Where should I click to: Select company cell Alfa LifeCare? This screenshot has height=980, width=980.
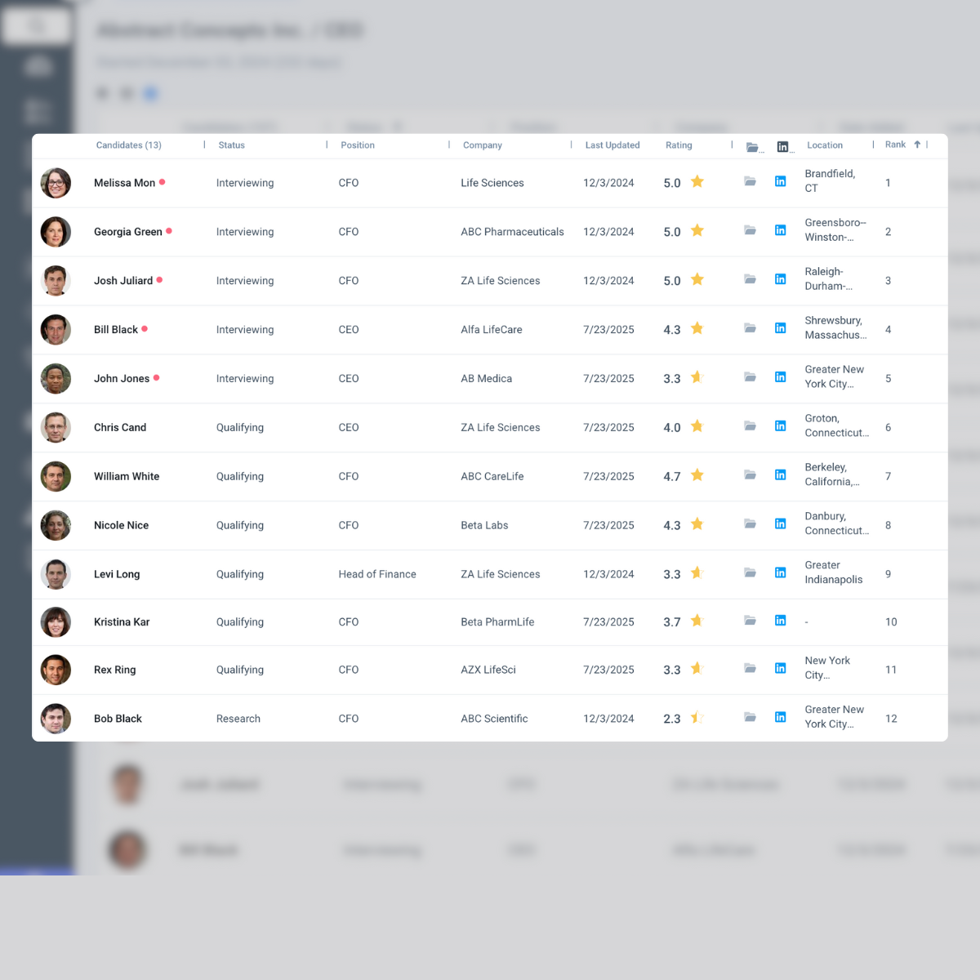click(492, 330)
